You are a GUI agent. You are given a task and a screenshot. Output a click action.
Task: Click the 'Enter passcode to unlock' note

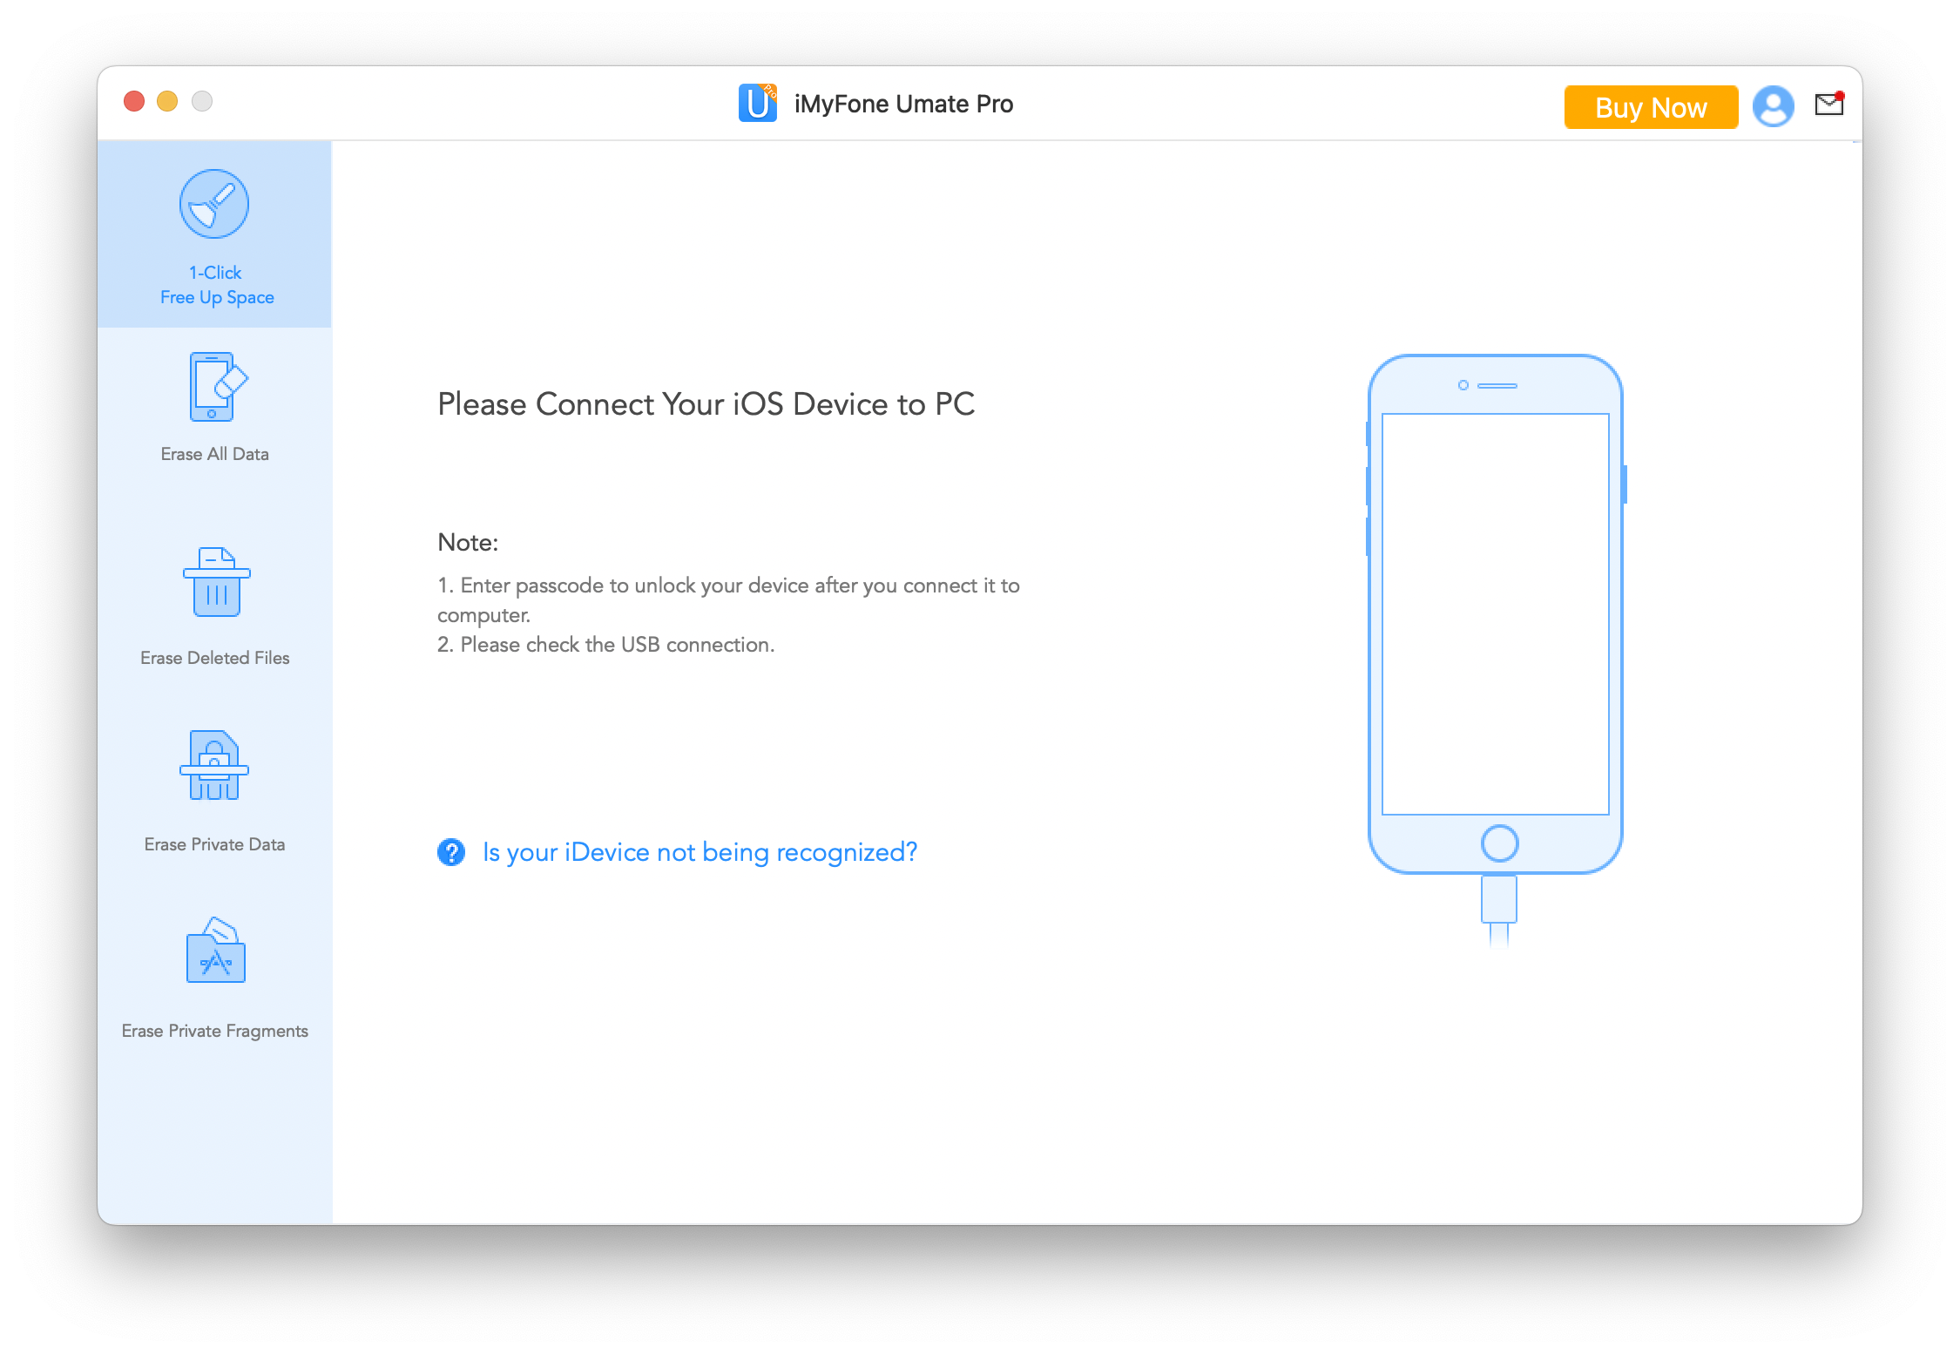(x=728, y=600)
